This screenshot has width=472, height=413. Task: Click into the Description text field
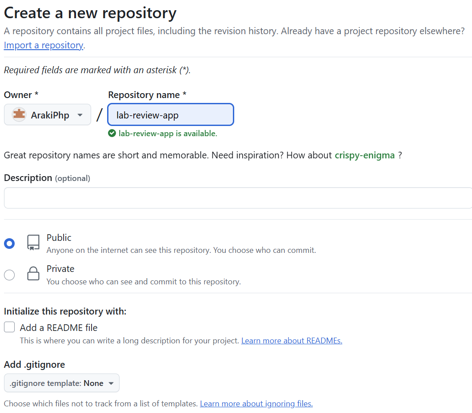click(238, 198)
